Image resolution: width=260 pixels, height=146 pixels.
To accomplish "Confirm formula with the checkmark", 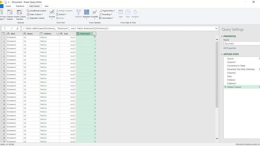I will click(12, 28).
